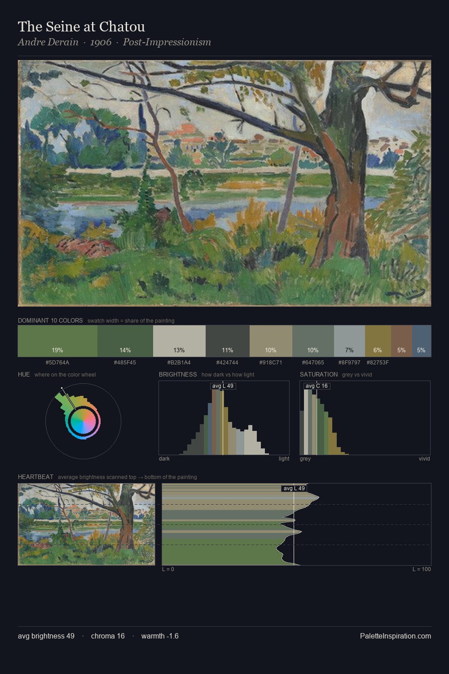Screen dimensions: 449x674
Task: Click the avg C 16 label
Action: click(x=317, y=386)
